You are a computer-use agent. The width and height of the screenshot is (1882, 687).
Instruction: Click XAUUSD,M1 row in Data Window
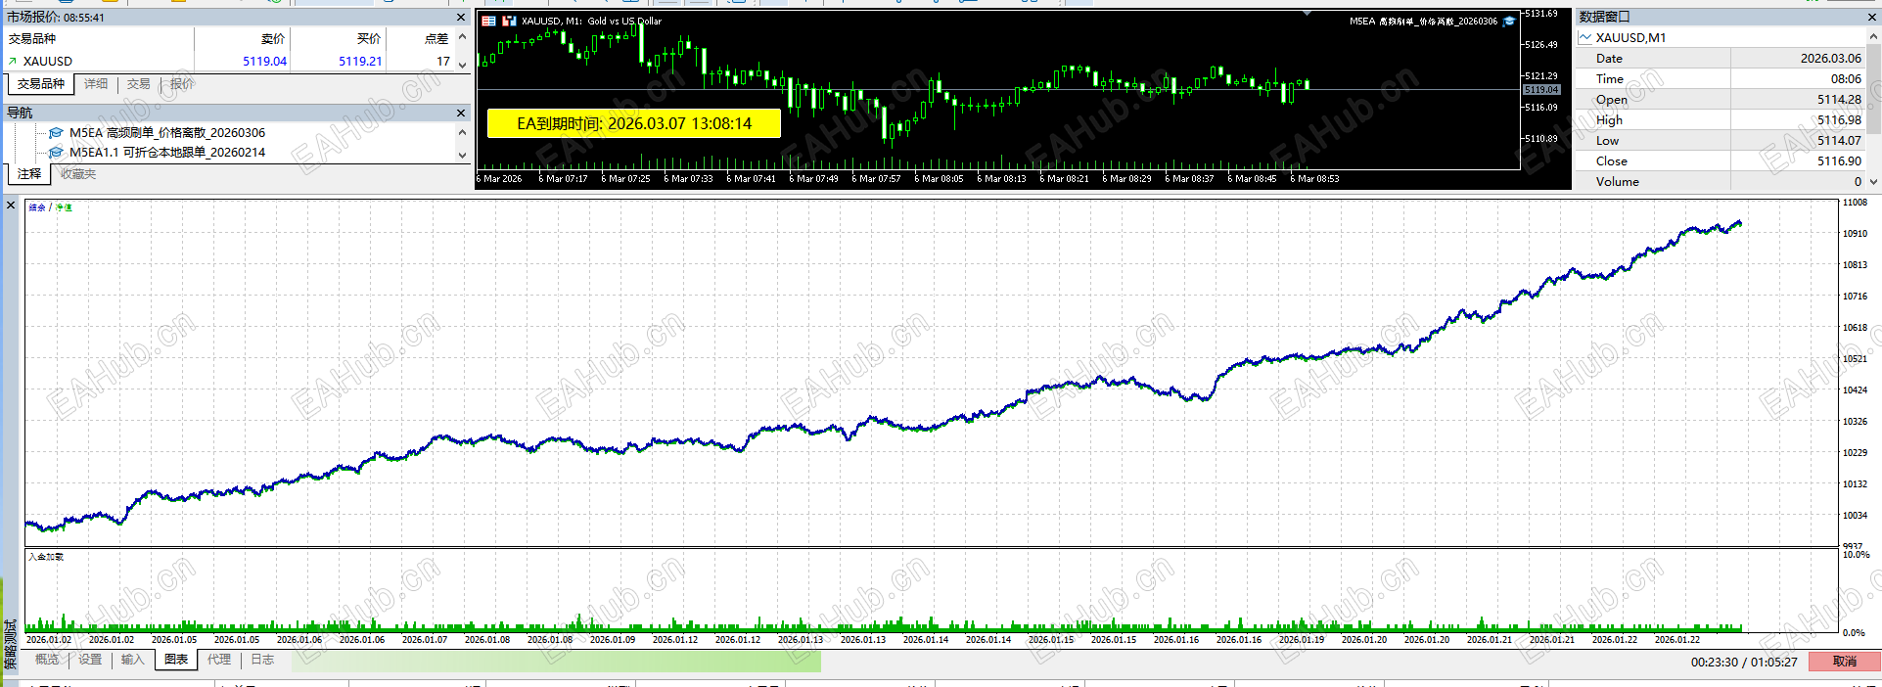click(1721, 37)
